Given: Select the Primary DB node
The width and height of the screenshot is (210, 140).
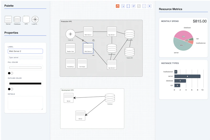Looking at the screenshot, I should click(129, 34).
